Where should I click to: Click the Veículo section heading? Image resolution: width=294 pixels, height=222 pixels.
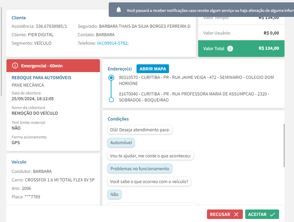click(19, 162)
